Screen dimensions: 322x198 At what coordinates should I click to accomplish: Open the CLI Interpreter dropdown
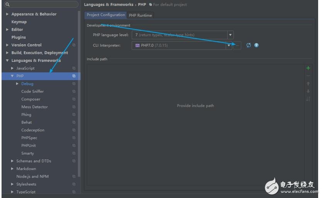click(x=229, y=45)
